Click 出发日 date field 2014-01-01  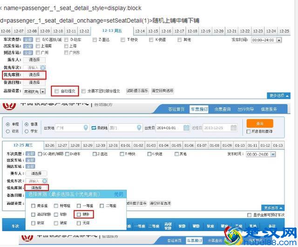[x=173, y=128]
